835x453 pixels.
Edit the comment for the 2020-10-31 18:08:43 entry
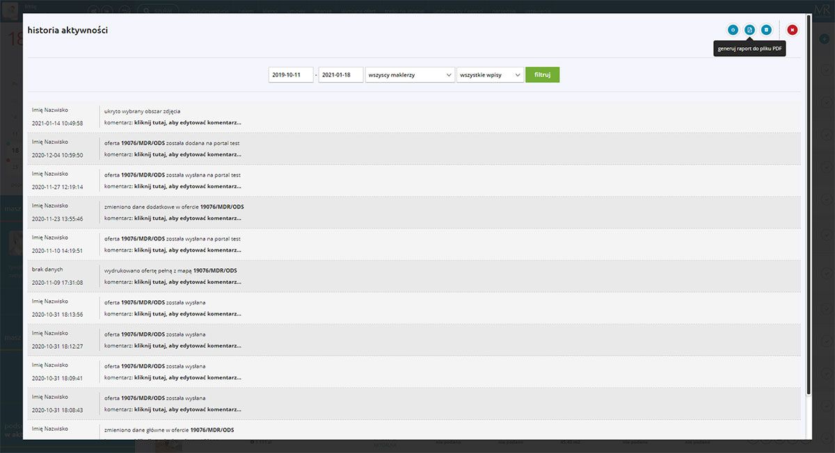(188, 410)
